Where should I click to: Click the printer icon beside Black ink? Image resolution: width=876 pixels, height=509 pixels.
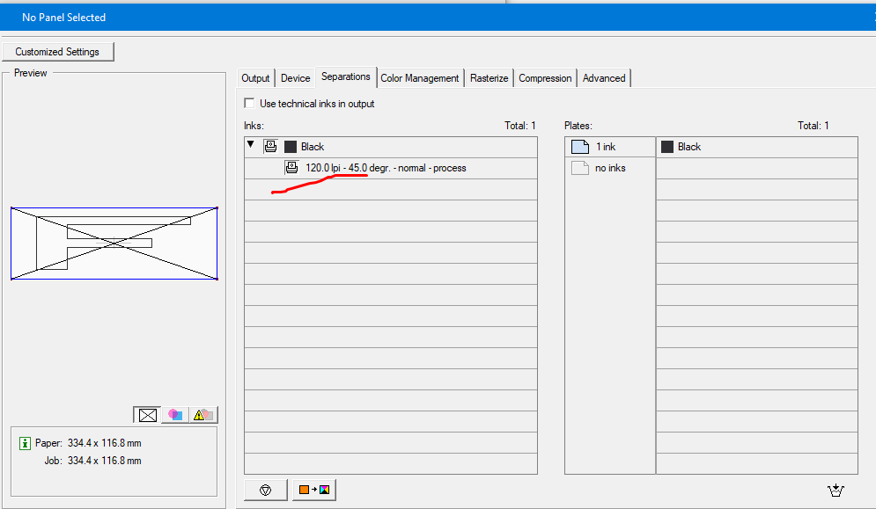pyautogui.click(x=270, y=146)
